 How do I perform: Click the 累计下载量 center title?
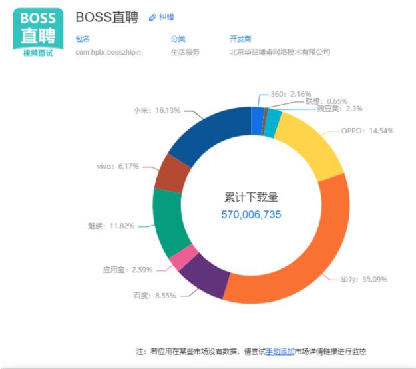click(x=251, y=197)
